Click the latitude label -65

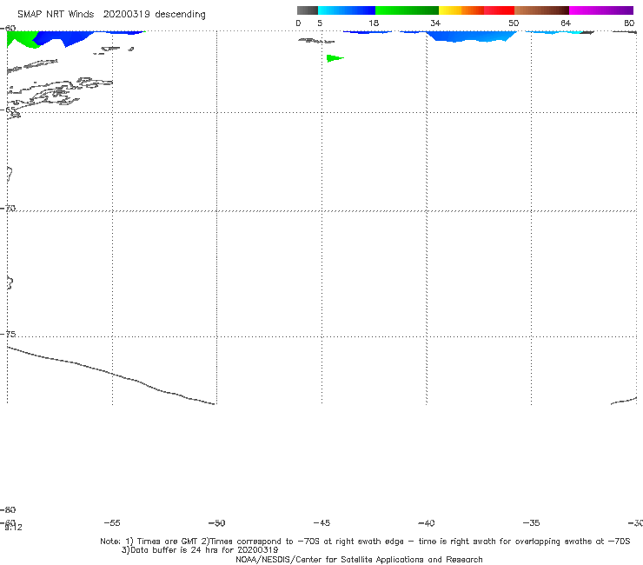point(8,110)
